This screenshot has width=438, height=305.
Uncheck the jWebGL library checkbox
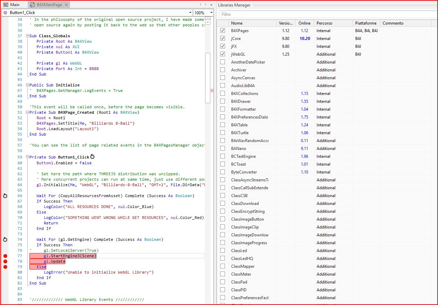click(x=223, y=54)
